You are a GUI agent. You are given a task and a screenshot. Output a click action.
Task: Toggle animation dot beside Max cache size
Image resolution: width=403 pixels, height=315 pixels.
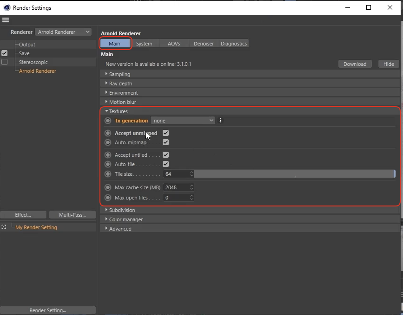[108, 187]
